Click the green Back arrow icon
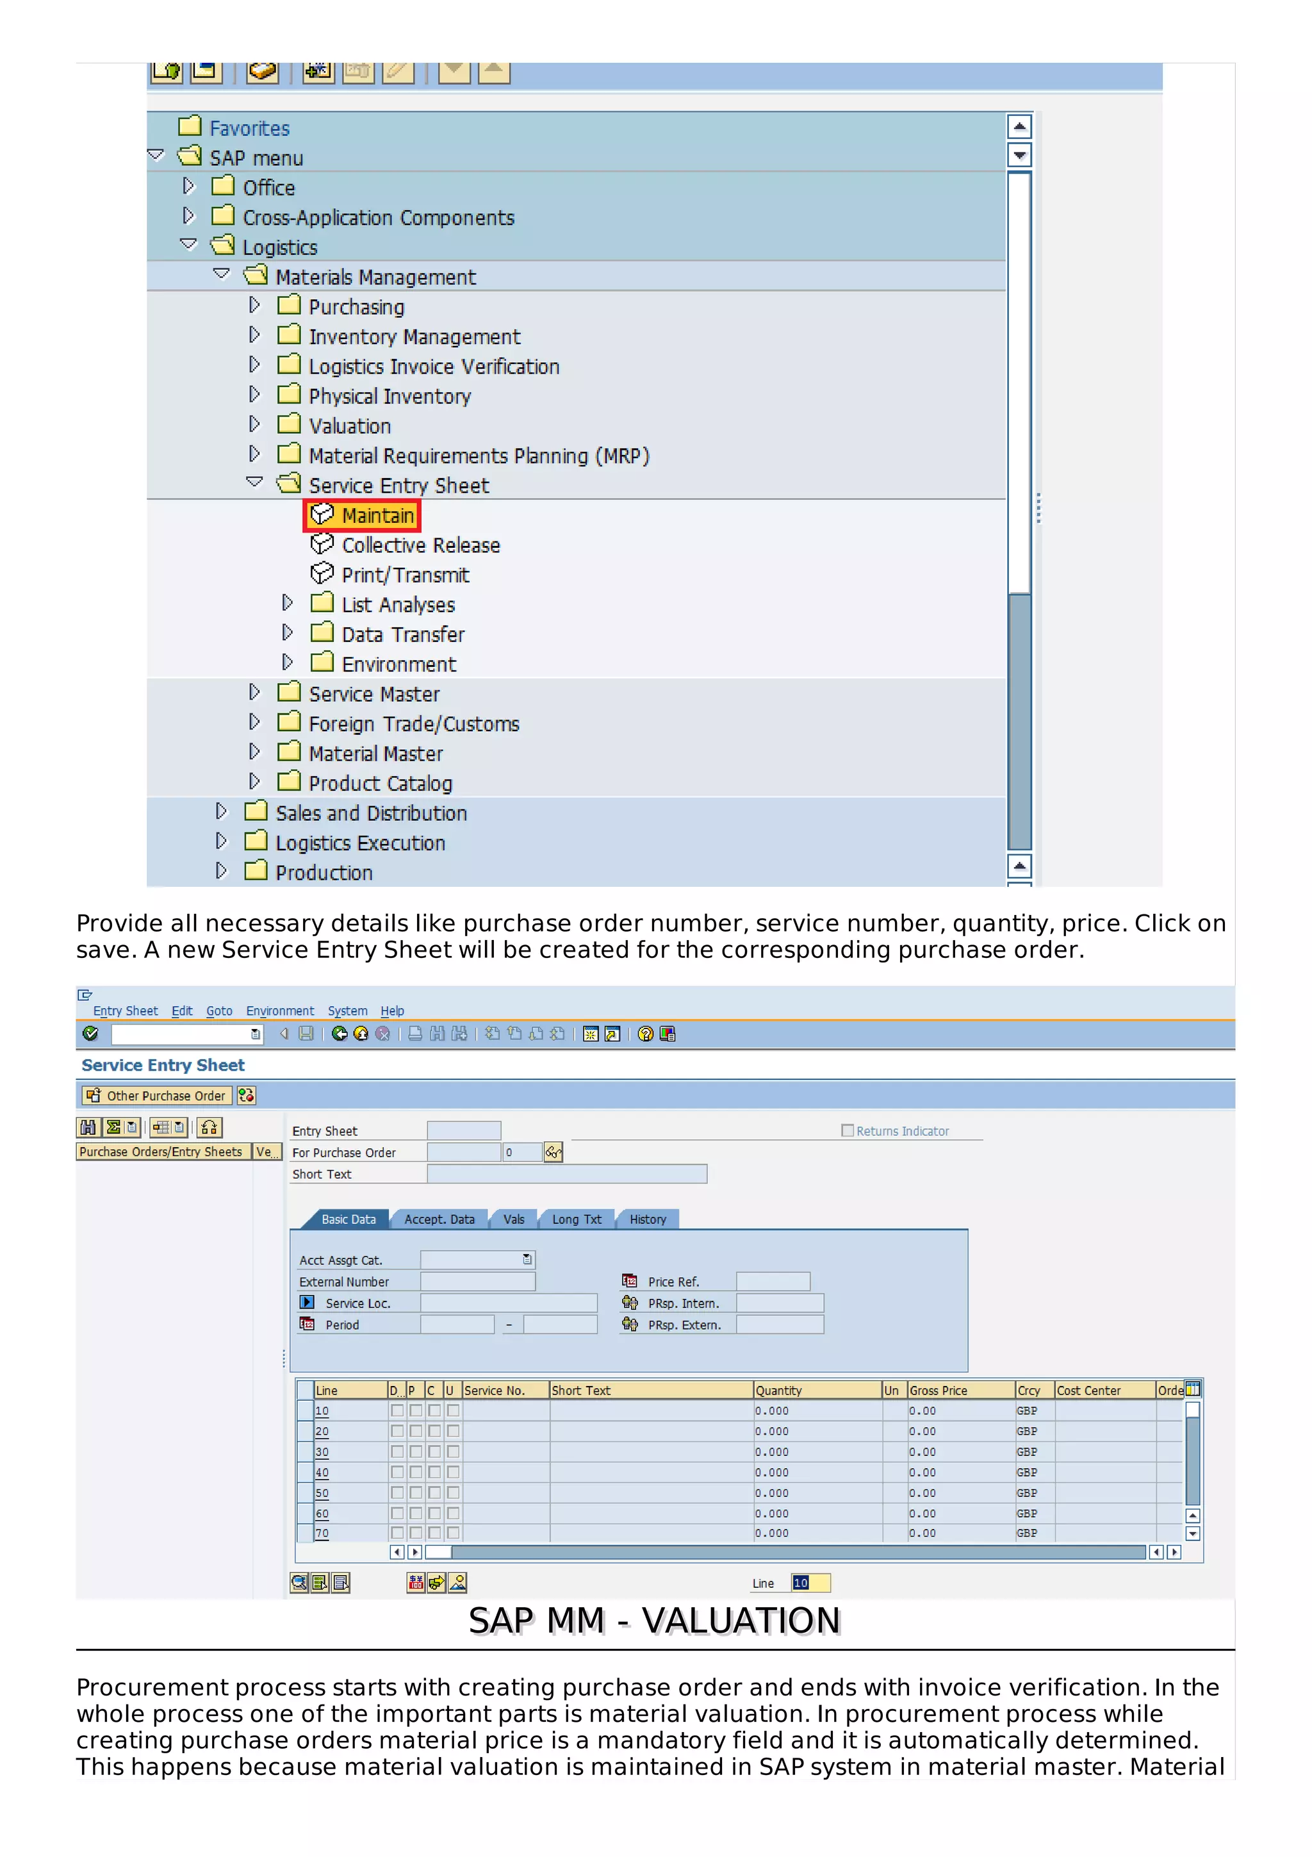This screenshot has height=1857, width=1312. [x=340, y=1033]
